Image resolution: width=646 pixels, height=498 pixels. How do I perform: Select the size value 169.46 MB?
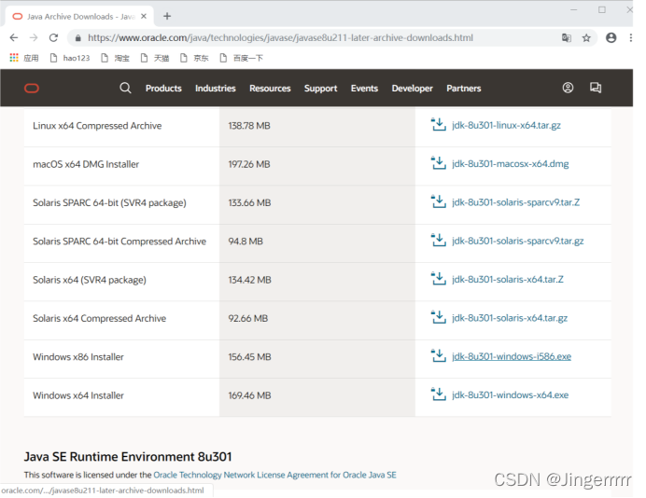249,395
